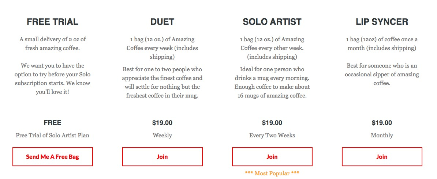437x179 pixels.
Task: Click the Weekly frequency text
Action: pyautogui.click(x=162, y=136)
